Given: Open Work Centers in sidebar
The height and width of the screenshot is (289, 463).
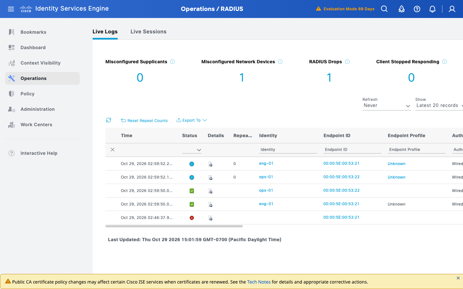Looking at the screenshot, I should [x=42, y=125].
